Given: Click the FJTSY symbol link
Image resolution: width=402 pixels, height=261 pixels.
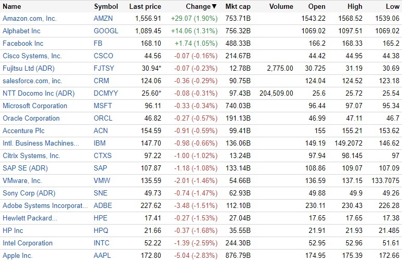Looking at the screenshot, I should (104, 68).
